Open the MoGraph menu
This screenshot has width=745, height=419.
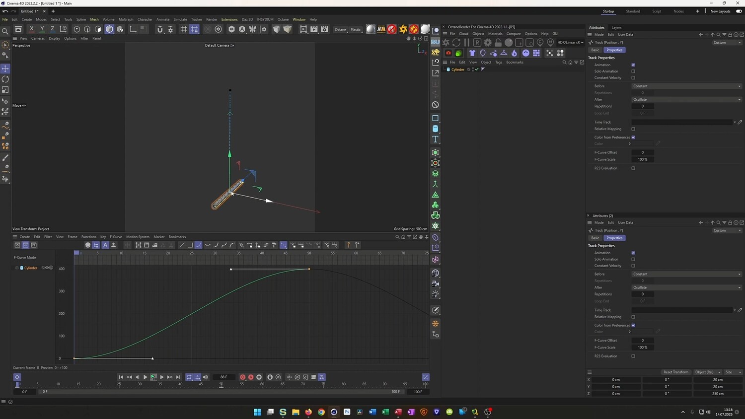coord(126,19)
